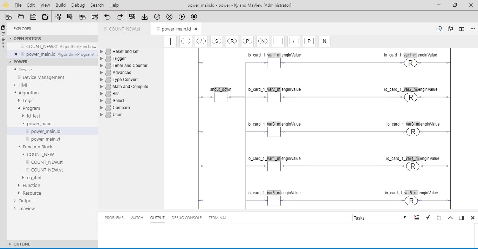This screenshot has height=249, width=478.
Task: Click the Undo arrow in toolbar
Action: coord(108,16)
